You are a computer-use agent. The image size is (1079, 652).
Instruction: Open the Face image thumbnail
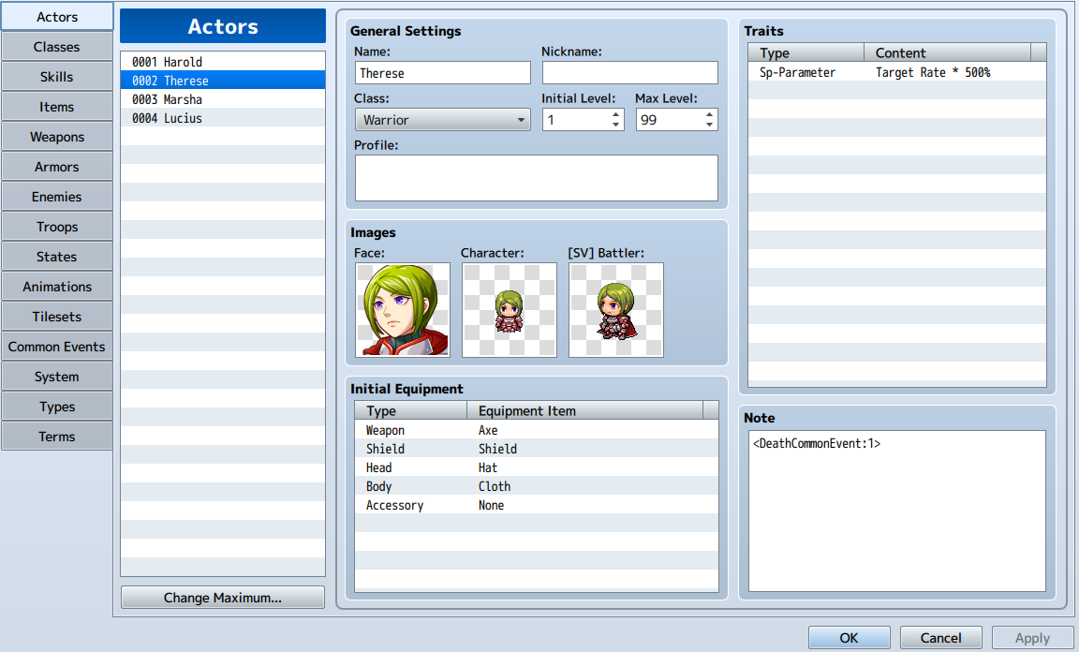pos(403,310)
